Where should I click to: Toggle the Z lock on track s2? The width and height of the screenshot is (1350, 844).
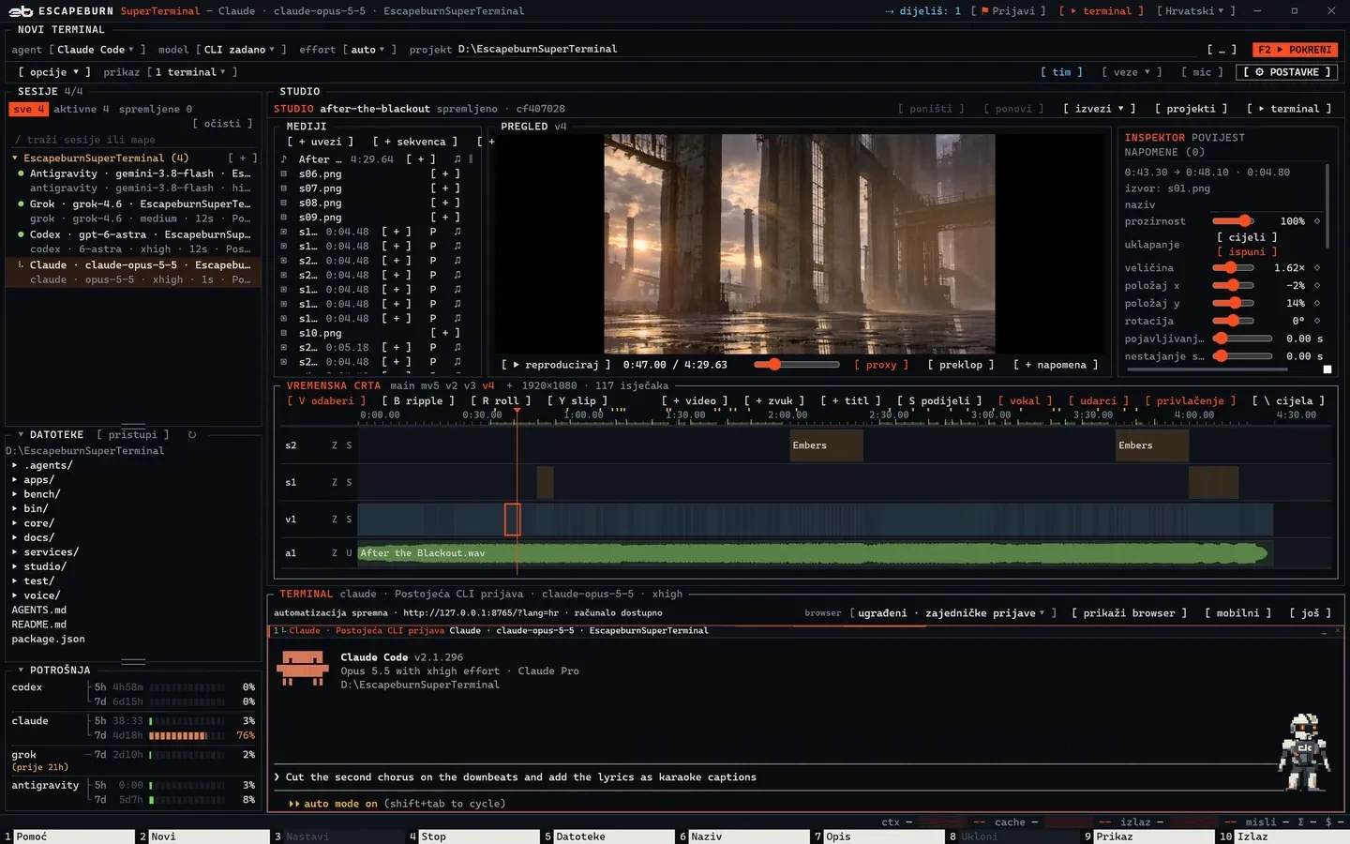click(335, 445)
